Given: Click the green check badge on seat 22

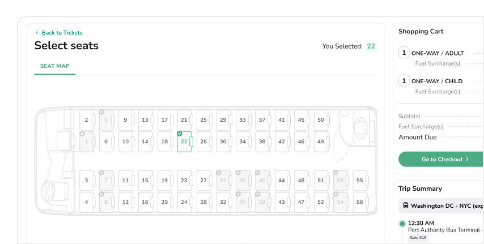Looking at the screenshot, I should pyautogui.click(x=180, y=134).
